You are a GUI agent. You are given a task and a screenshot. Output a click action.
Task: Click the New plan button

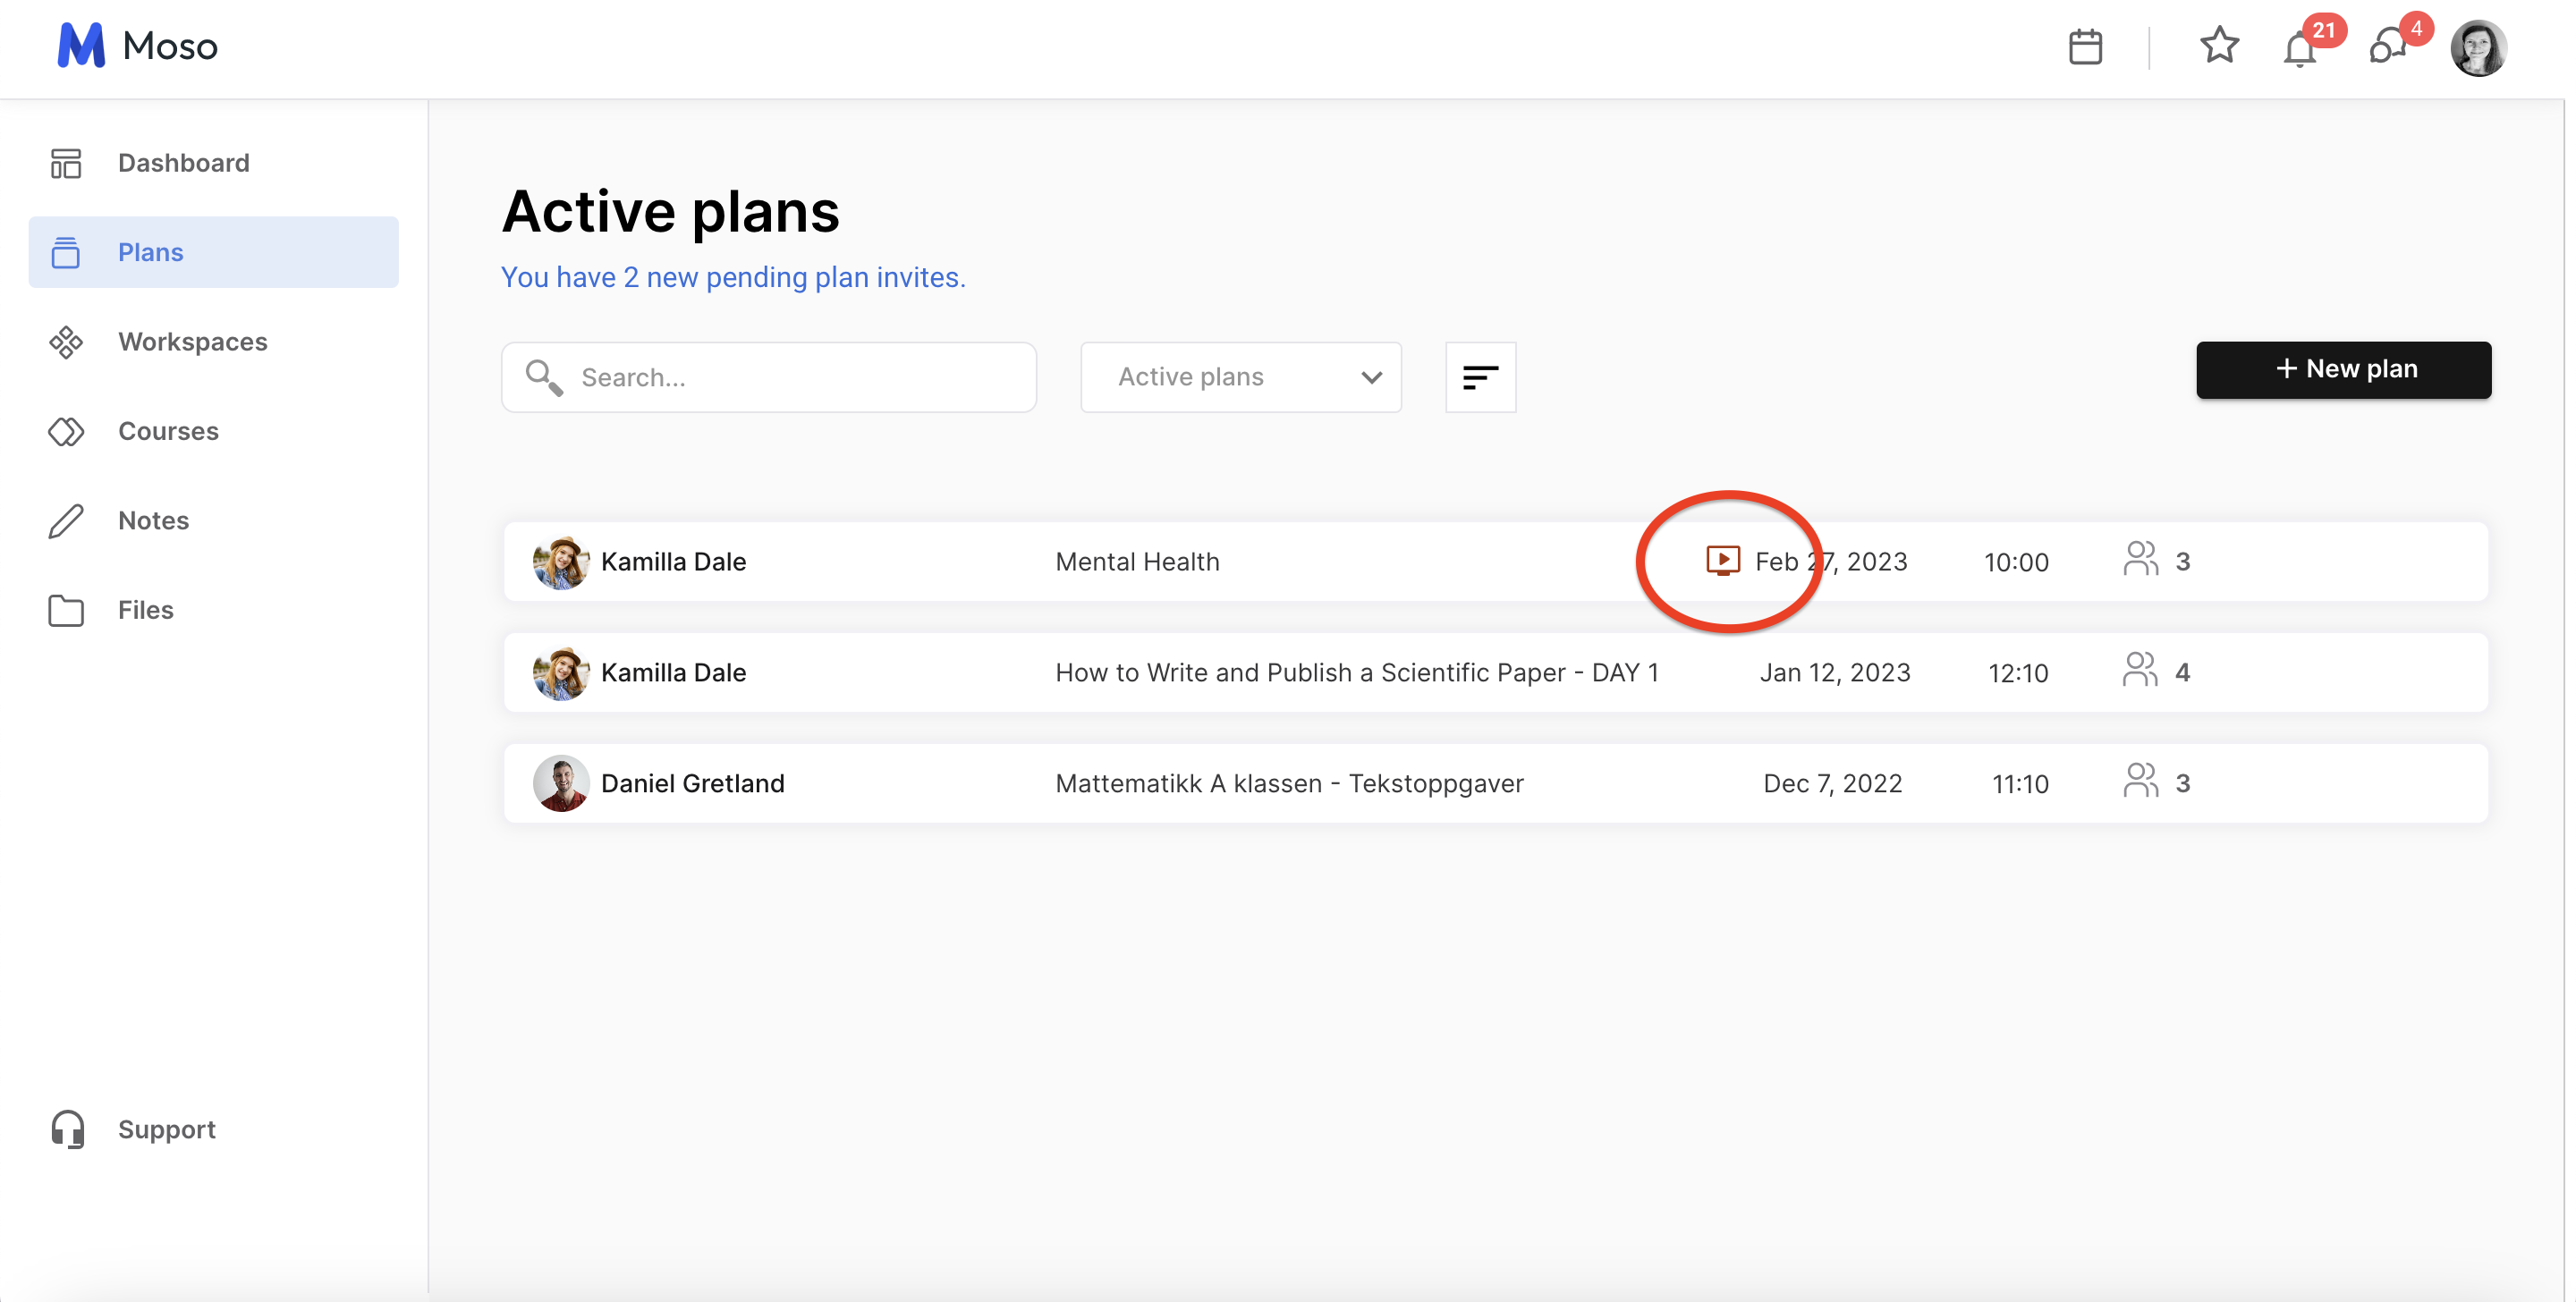2343,369
